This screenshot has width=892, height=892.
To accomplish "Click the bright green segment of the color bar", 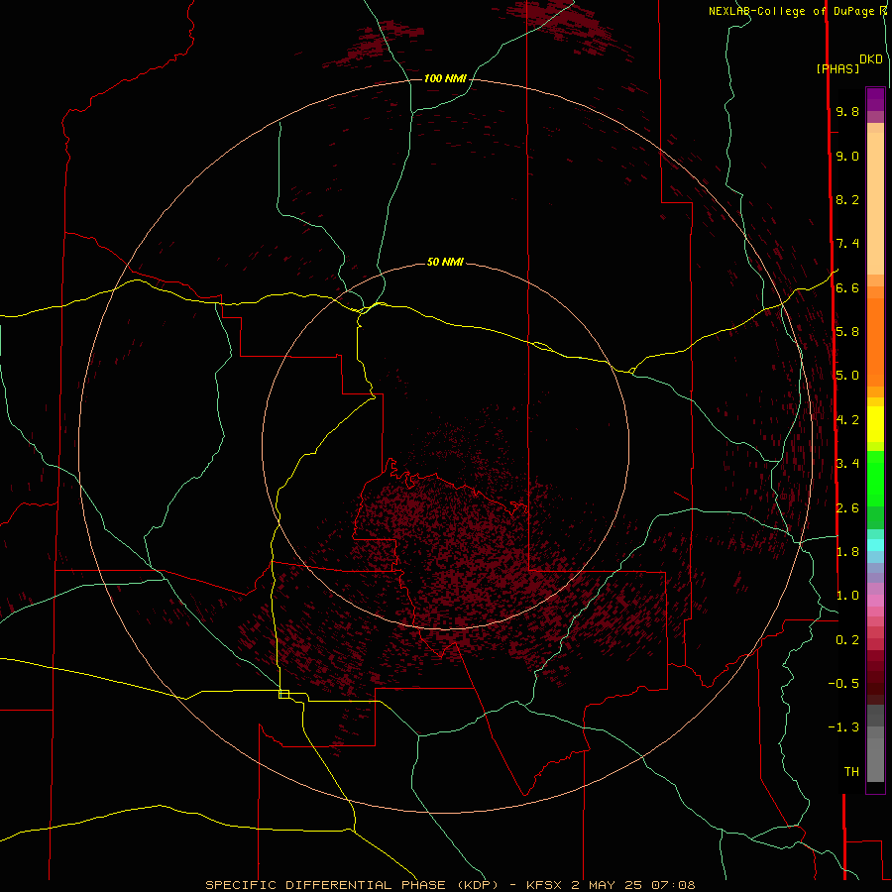I will click(875, 478).
